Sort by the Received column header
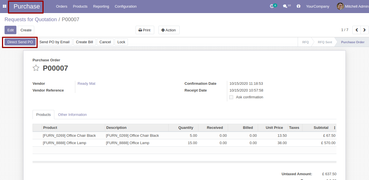Viewport: 369px width, 180px height. coord(213,128)
